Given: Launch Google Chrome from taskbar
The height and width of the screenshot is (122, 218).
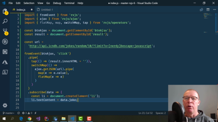Looking at the screenshot, I should click(x=30, y=119).
